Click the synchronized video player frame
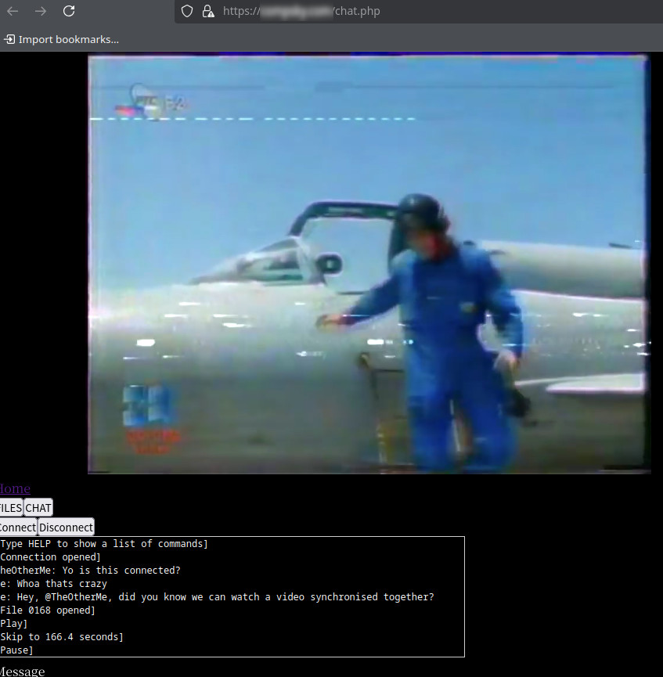 [x=369, y=264]
